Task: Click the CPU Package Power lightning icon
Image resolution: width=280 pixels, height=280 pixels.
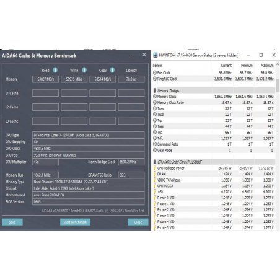Action: [155, 168]
